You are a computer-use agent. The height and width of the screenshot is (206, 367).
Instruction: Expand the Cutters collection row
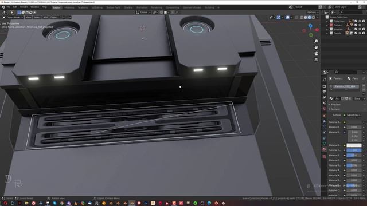click(x=327, y=25)
